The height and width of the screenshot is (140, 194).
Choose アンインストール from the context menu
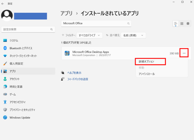162,74
